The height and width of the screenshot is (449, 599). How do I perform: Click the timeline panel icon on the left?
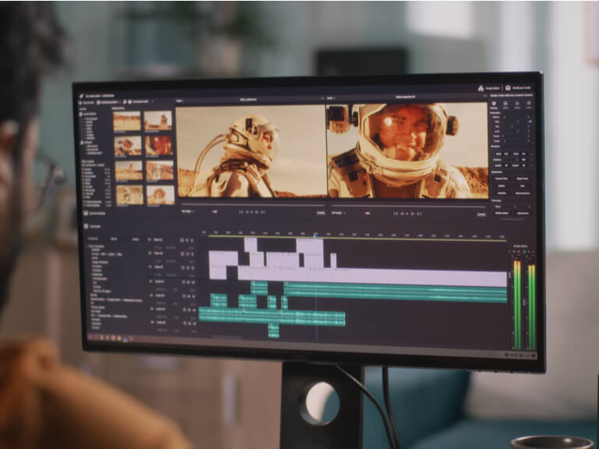pos(87,226)
